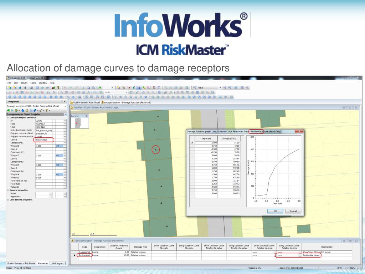Open the File menu
The width and height of the screenshot is (365, 274).
[9, 83]
